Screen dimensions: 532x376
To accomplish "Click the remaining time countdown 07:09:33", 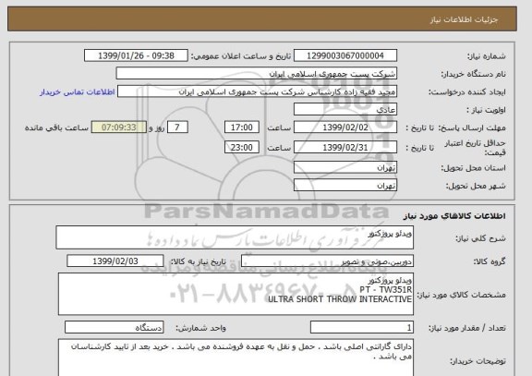I will point(119,127).
